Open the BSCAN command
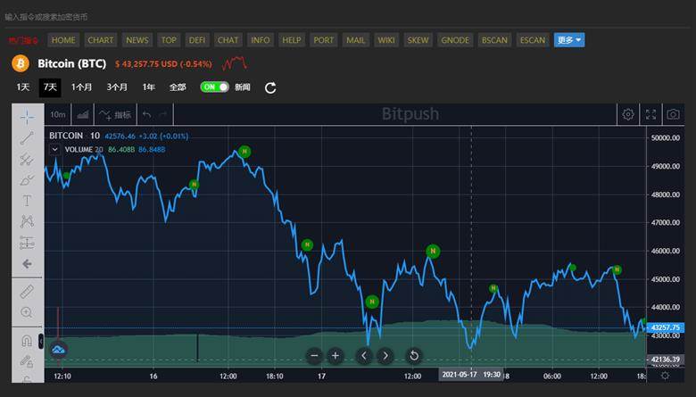This screenshot has height=397, width=696. point(494,40)
